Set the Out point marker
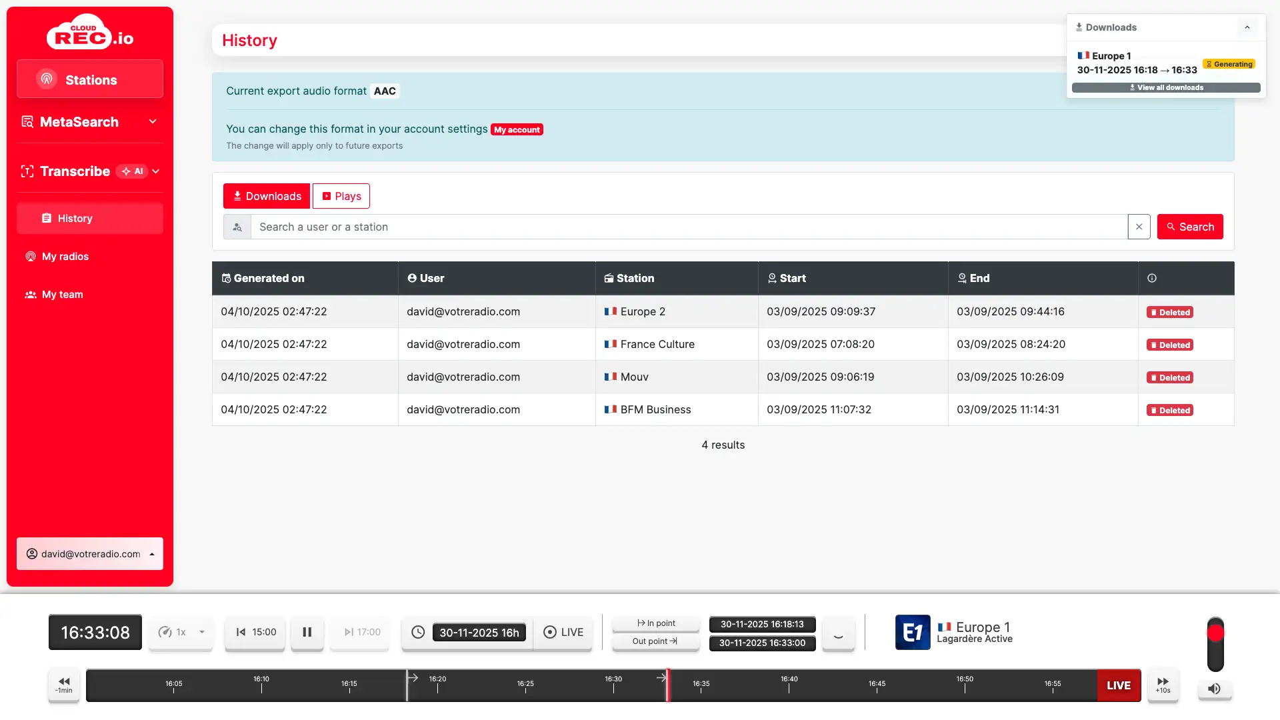Screen dimensions: 1280x720 [x=656, y=641]
